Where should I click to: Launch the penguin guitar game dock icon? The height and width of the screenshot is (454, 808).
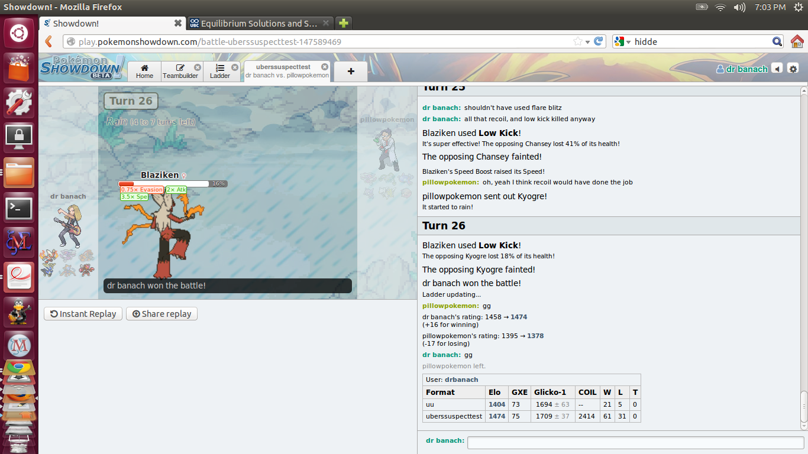(x=19, y=312)
